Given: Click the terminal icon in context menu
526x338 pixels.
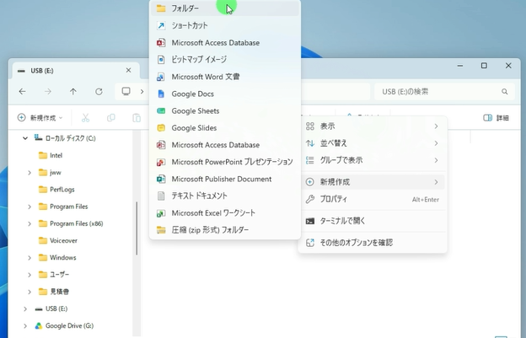Looking at the screenshot, I should click(x=310, y=221).
